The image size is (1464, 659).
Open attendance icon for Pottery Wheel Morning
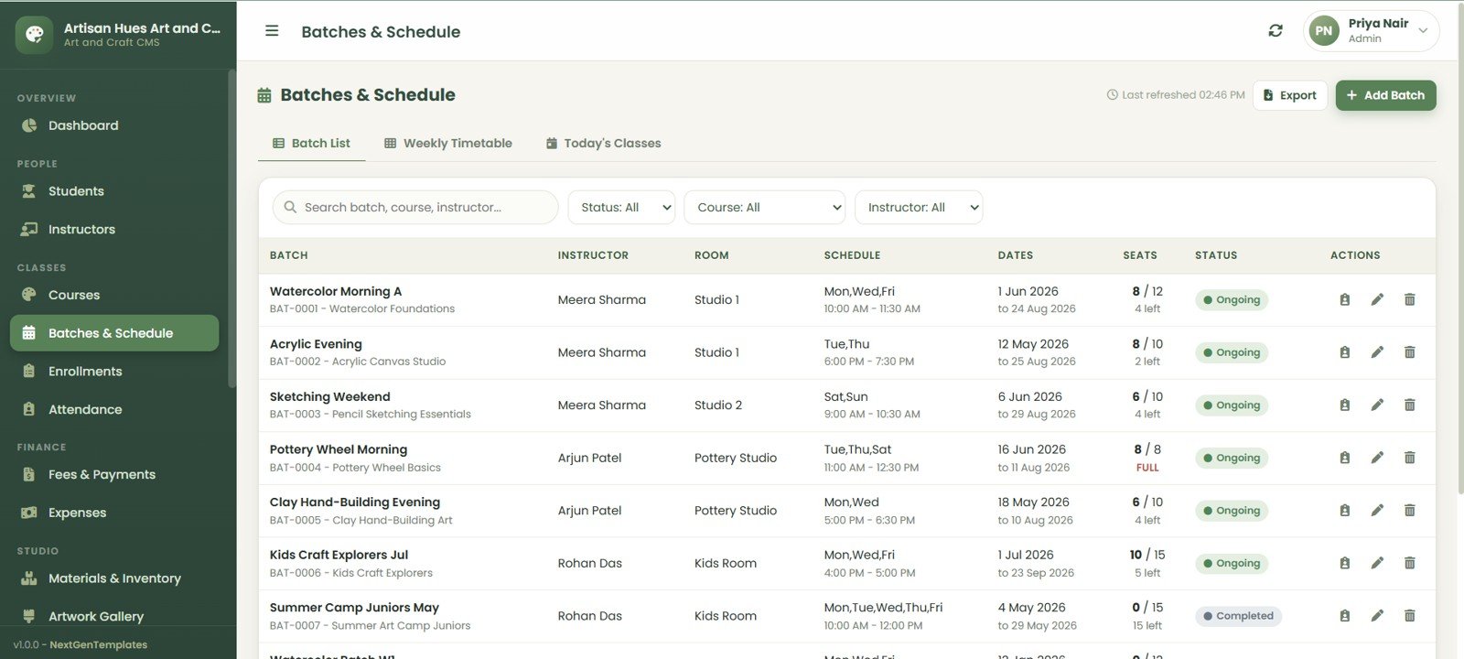1344,458
